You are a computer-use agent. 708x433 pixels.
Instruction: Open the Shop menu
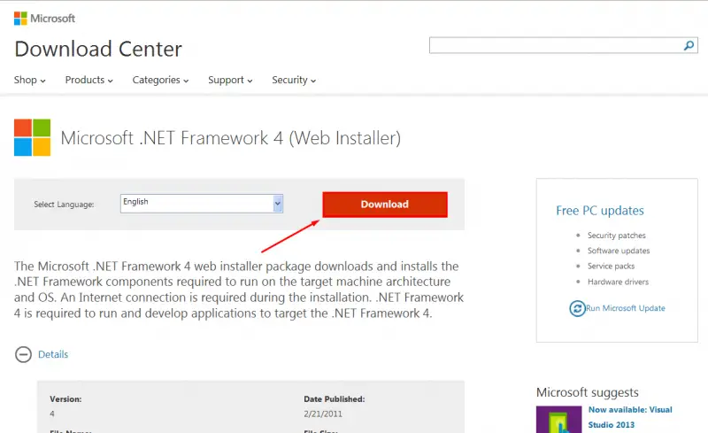[29, 80]
